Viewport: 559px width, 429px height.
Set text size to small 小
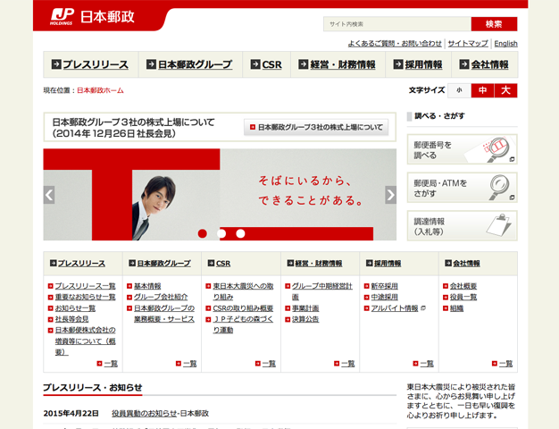coord(459,90)
